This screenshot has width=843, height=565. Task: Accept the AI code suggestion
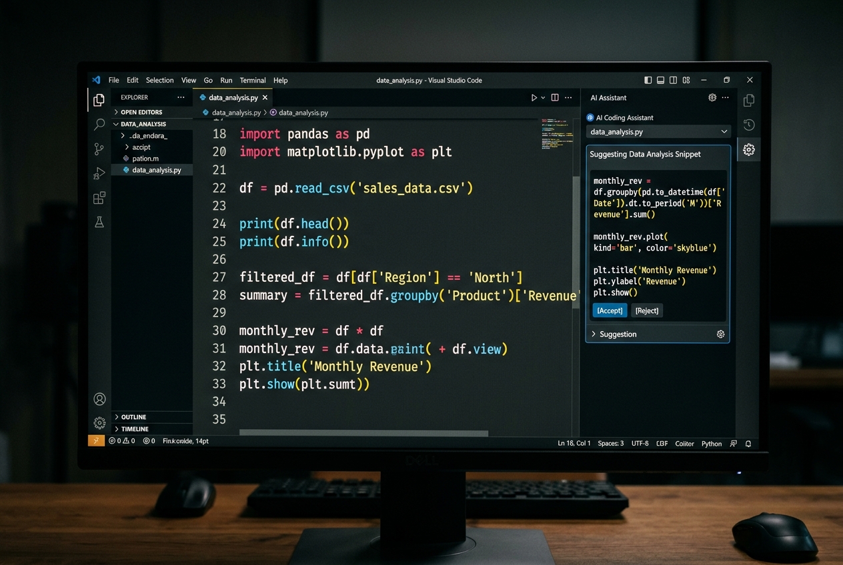pos(610,310)
